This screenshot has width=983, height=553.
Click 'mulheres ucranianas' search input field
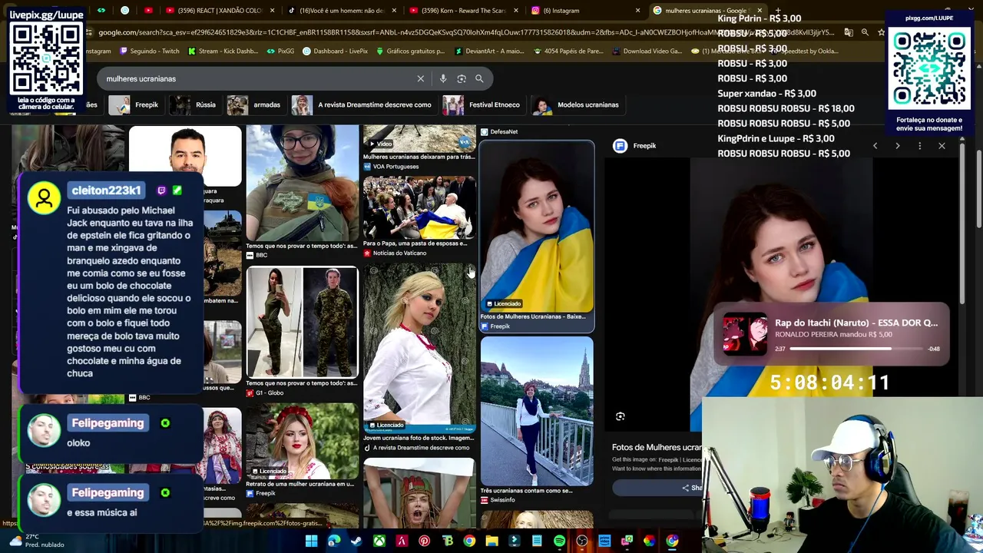(257, 78)
